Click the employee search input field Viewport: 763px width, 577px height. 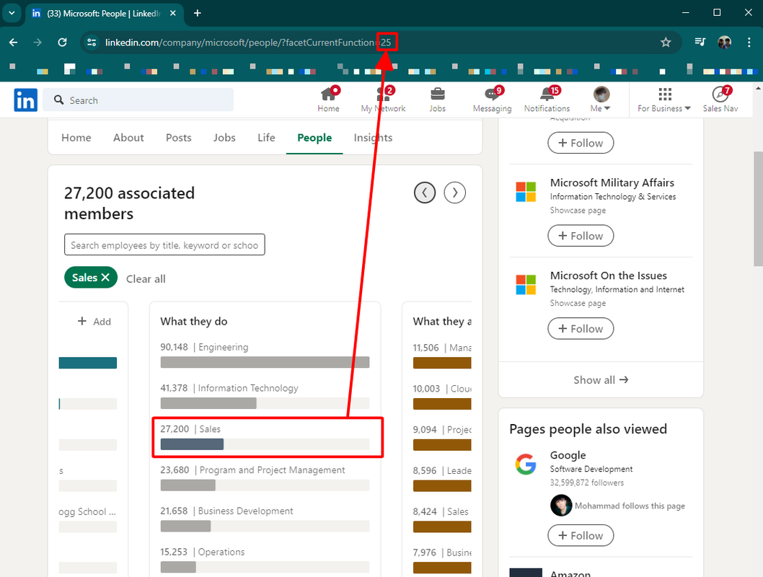click(164, 245)
